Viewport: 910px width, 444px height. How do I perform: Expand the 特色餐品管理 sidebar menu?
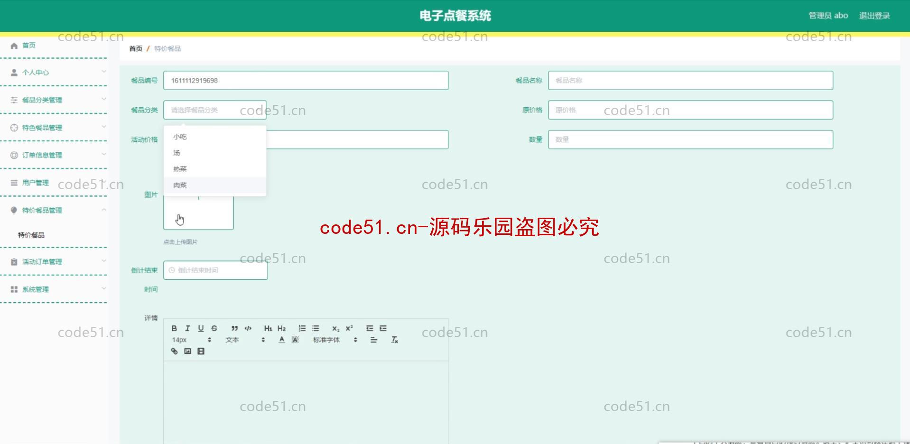click(54, 128)
